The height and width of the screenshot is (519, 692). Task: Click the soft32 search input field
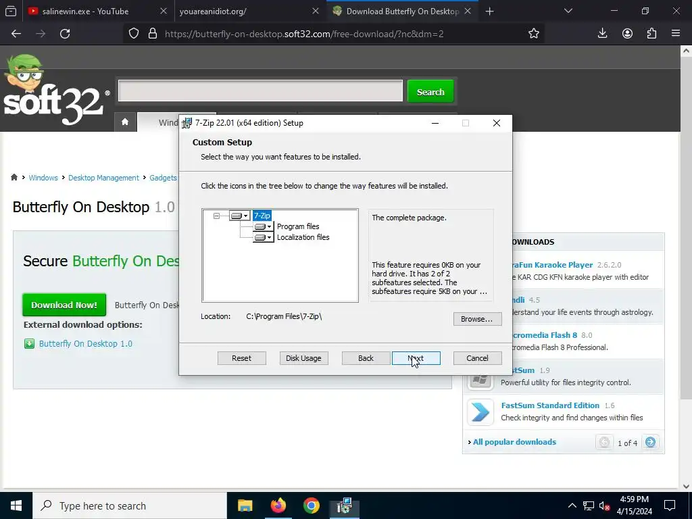(260, 91)
